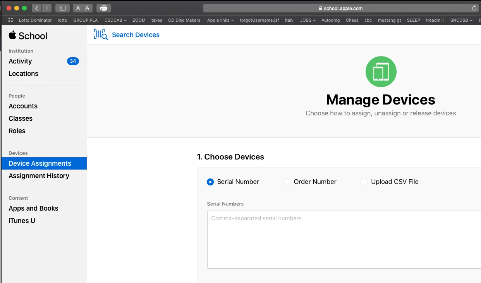The image size is (481, 283).
Task: Decrease text size with small A button
Action: (78, 8)
